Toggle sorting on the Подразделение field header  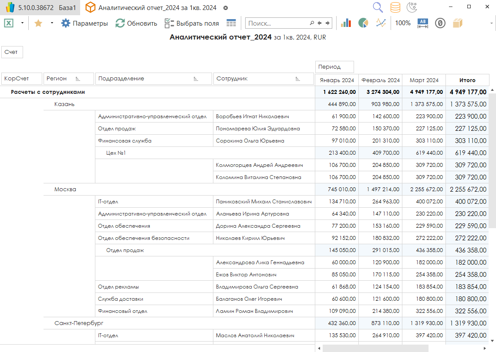[196, 79]
